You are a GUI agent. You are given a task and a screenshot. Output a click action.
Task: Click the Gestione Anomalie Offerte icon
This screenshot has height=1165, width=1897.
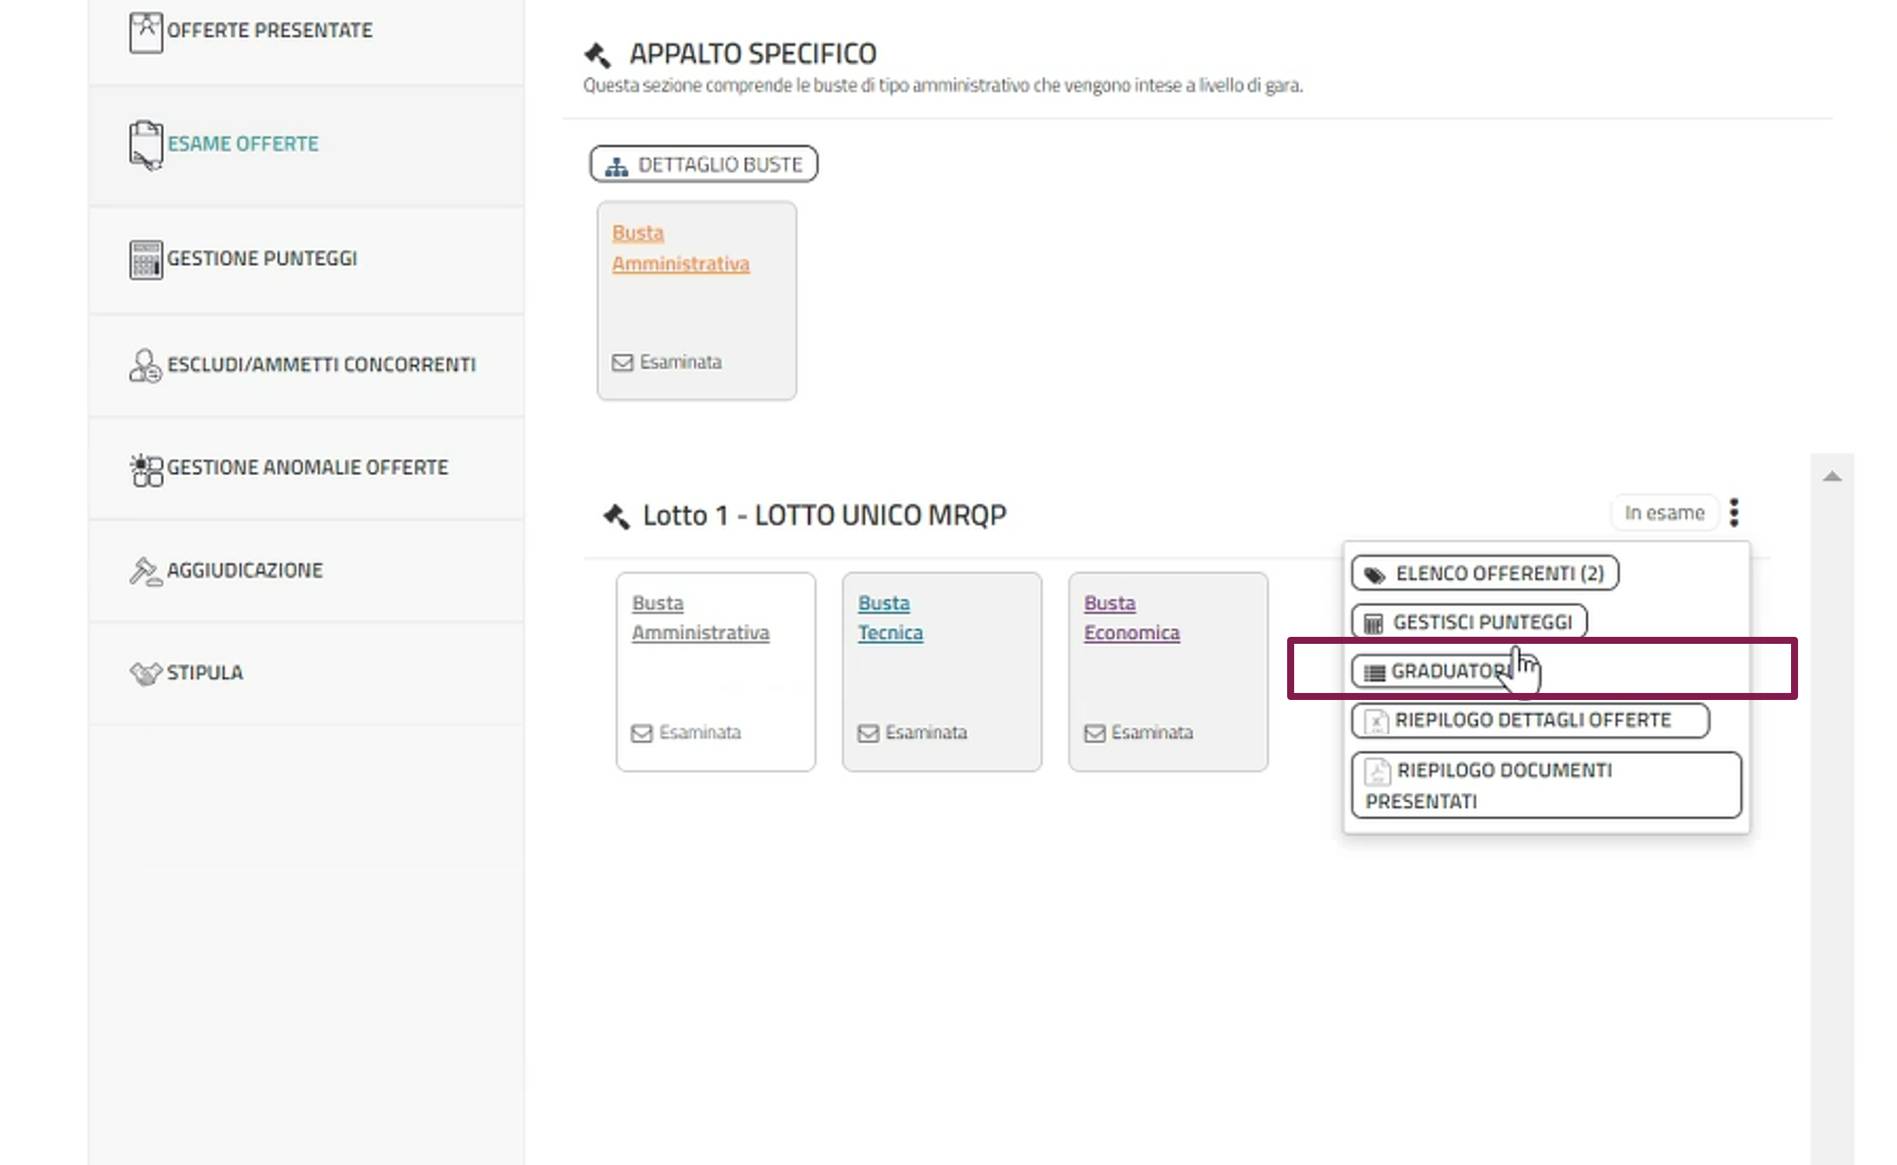[147, 469]
